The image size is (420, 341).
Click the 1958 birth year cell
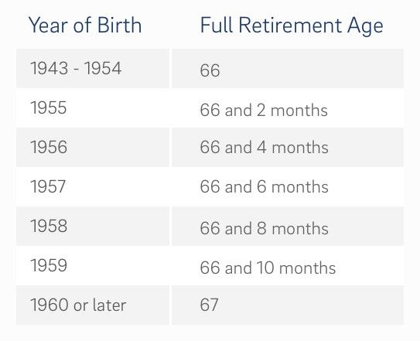(93, 226)
